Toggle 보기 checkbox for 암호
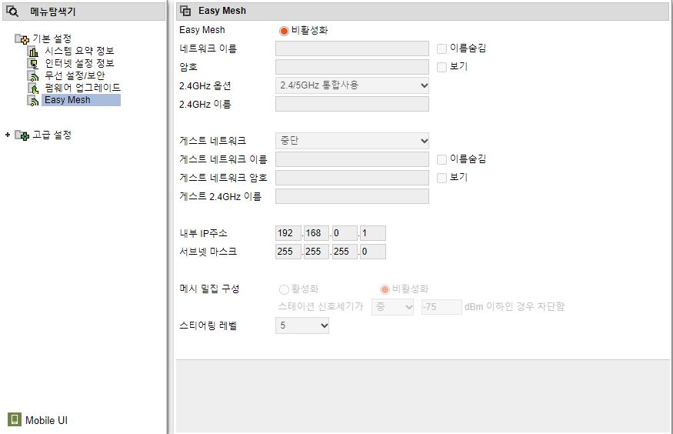Image resolution: width=673 pixels, height=434 pixels. (x=441, y=67)
